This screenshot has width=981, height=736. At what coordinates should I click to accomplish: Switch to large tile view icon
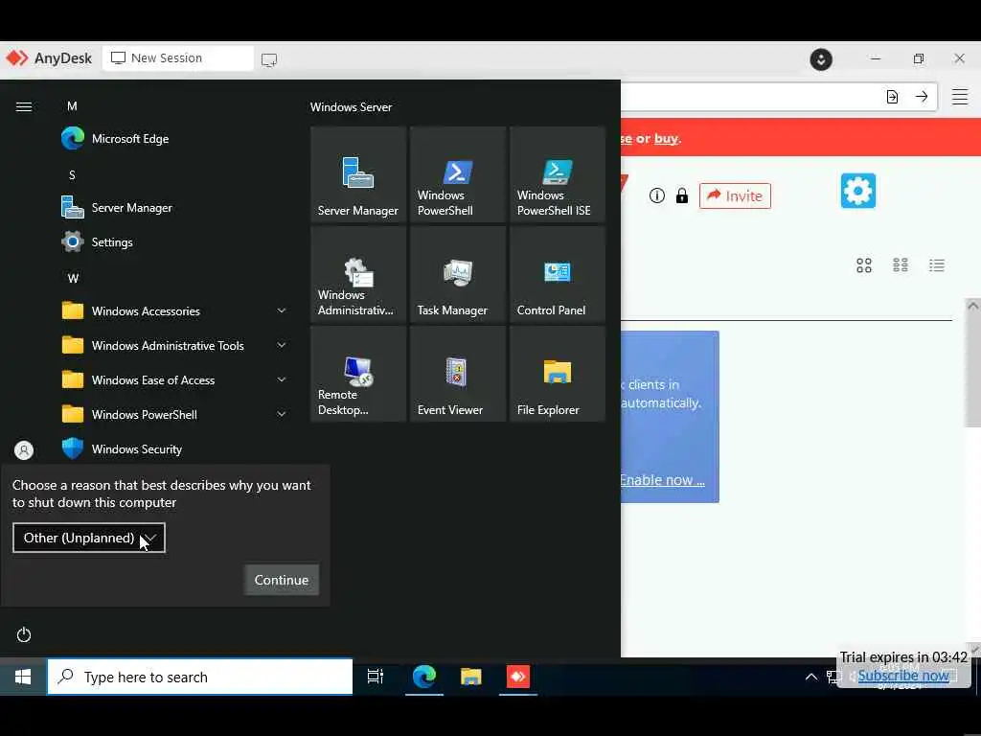[x=864, y=265]
